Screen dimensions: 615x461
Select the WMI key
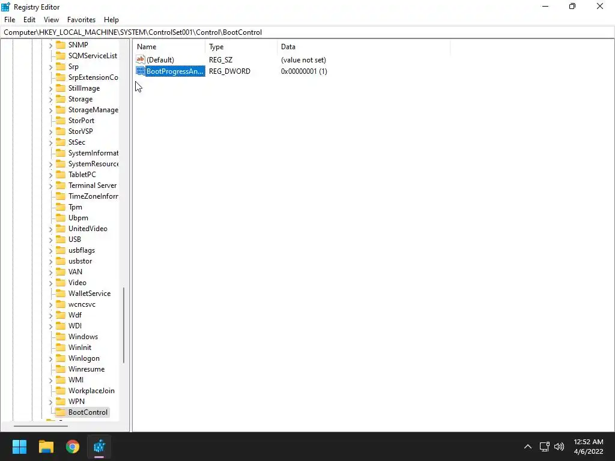pos(76,380)
